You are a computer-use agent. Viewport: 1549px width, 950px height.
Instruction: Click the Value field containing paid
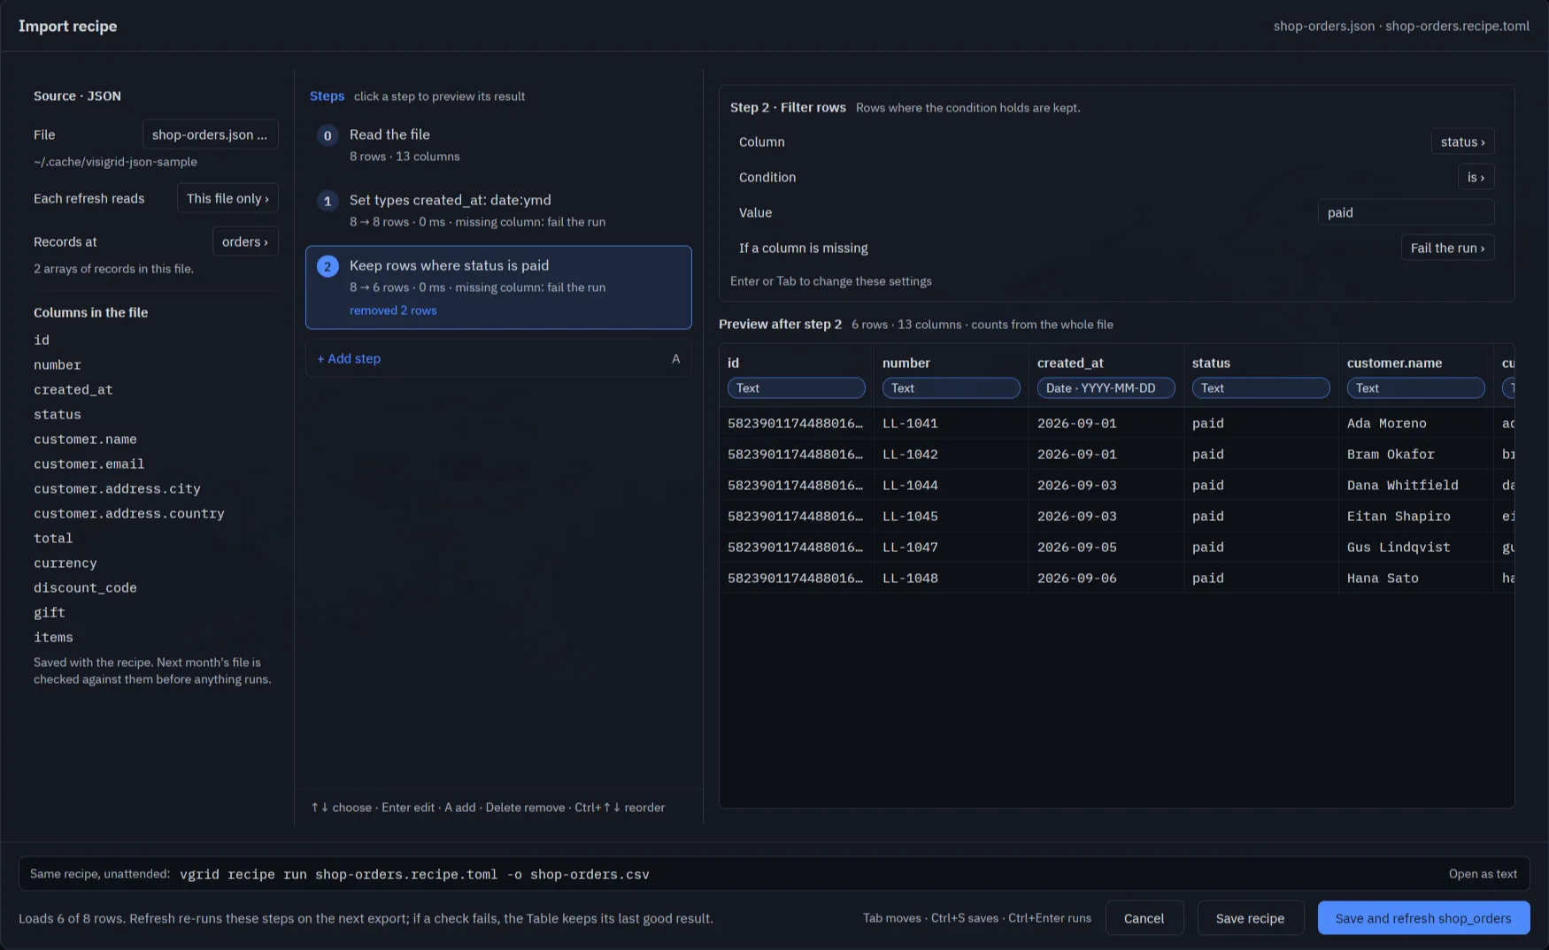1406,212
